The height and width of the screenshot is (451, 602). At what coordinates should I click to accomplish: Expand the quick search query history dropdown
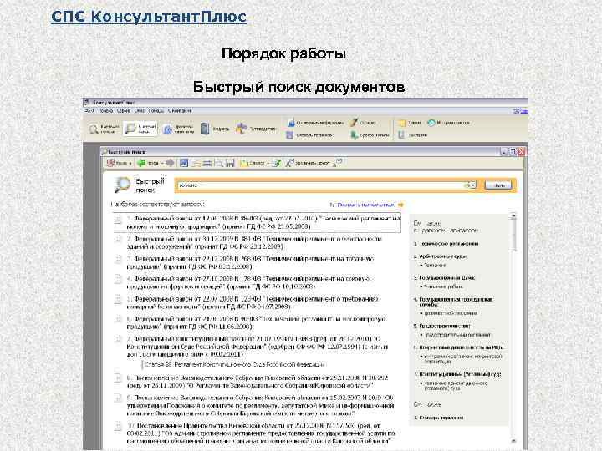pyautogui.click(x=473, y=185)
